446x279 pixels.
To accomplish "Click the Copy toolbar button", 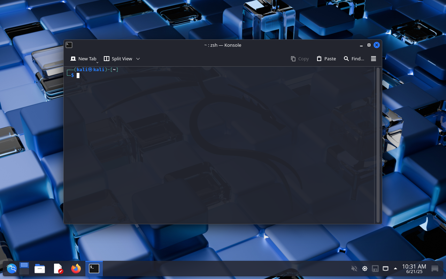I will 300,59.
